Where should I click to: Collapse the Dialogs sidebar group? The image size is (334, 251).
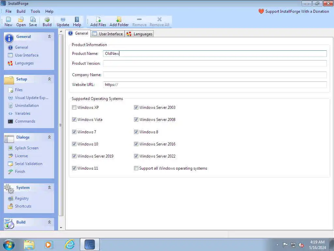click(x=50, y=137)
